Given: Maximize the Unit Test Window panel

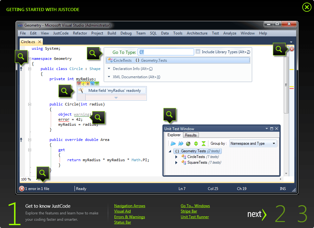Looking at the screenshot, I should [271, 129].
